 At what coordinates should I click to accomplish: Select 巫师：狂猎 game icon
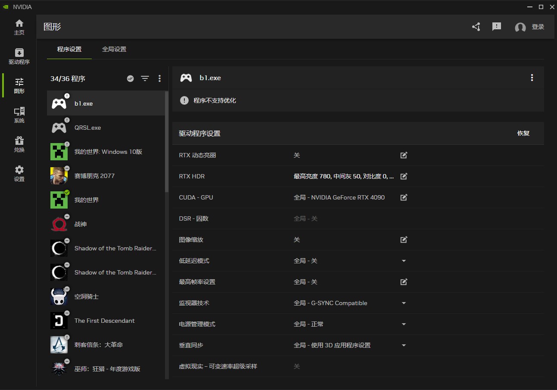(59, 369)
